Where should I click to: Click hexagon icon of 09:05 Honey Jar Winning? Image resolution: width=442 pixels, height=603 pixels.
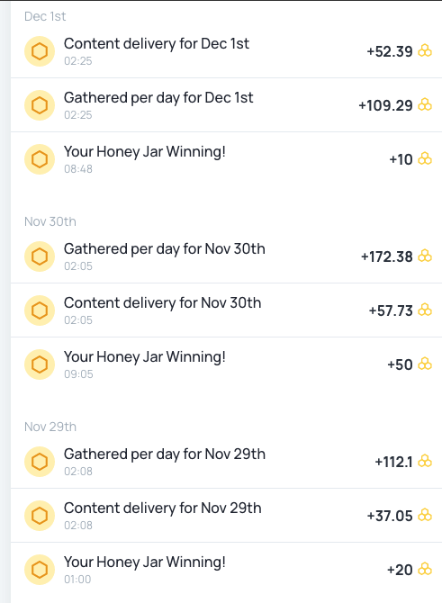40,364
